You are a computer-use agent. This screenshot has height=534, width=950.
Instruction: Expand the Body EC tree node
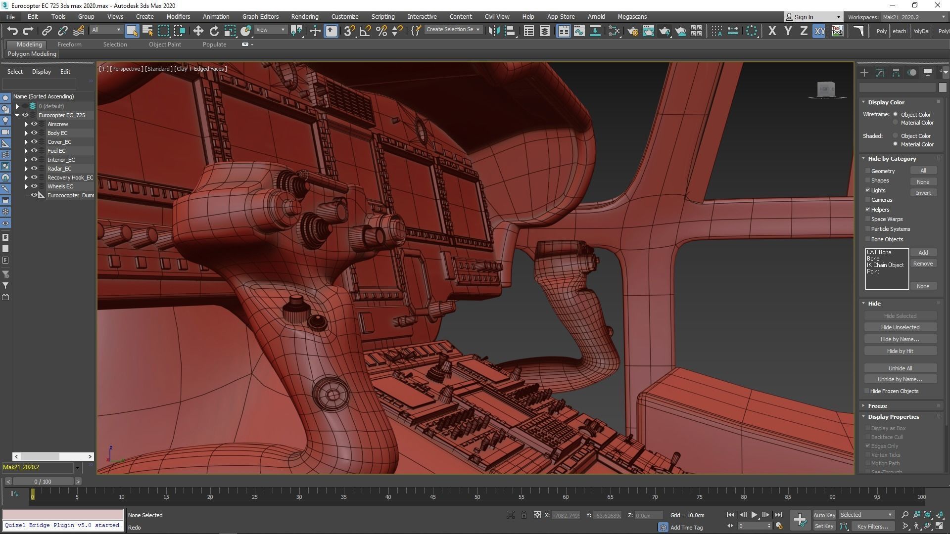[x=26, y=133]
